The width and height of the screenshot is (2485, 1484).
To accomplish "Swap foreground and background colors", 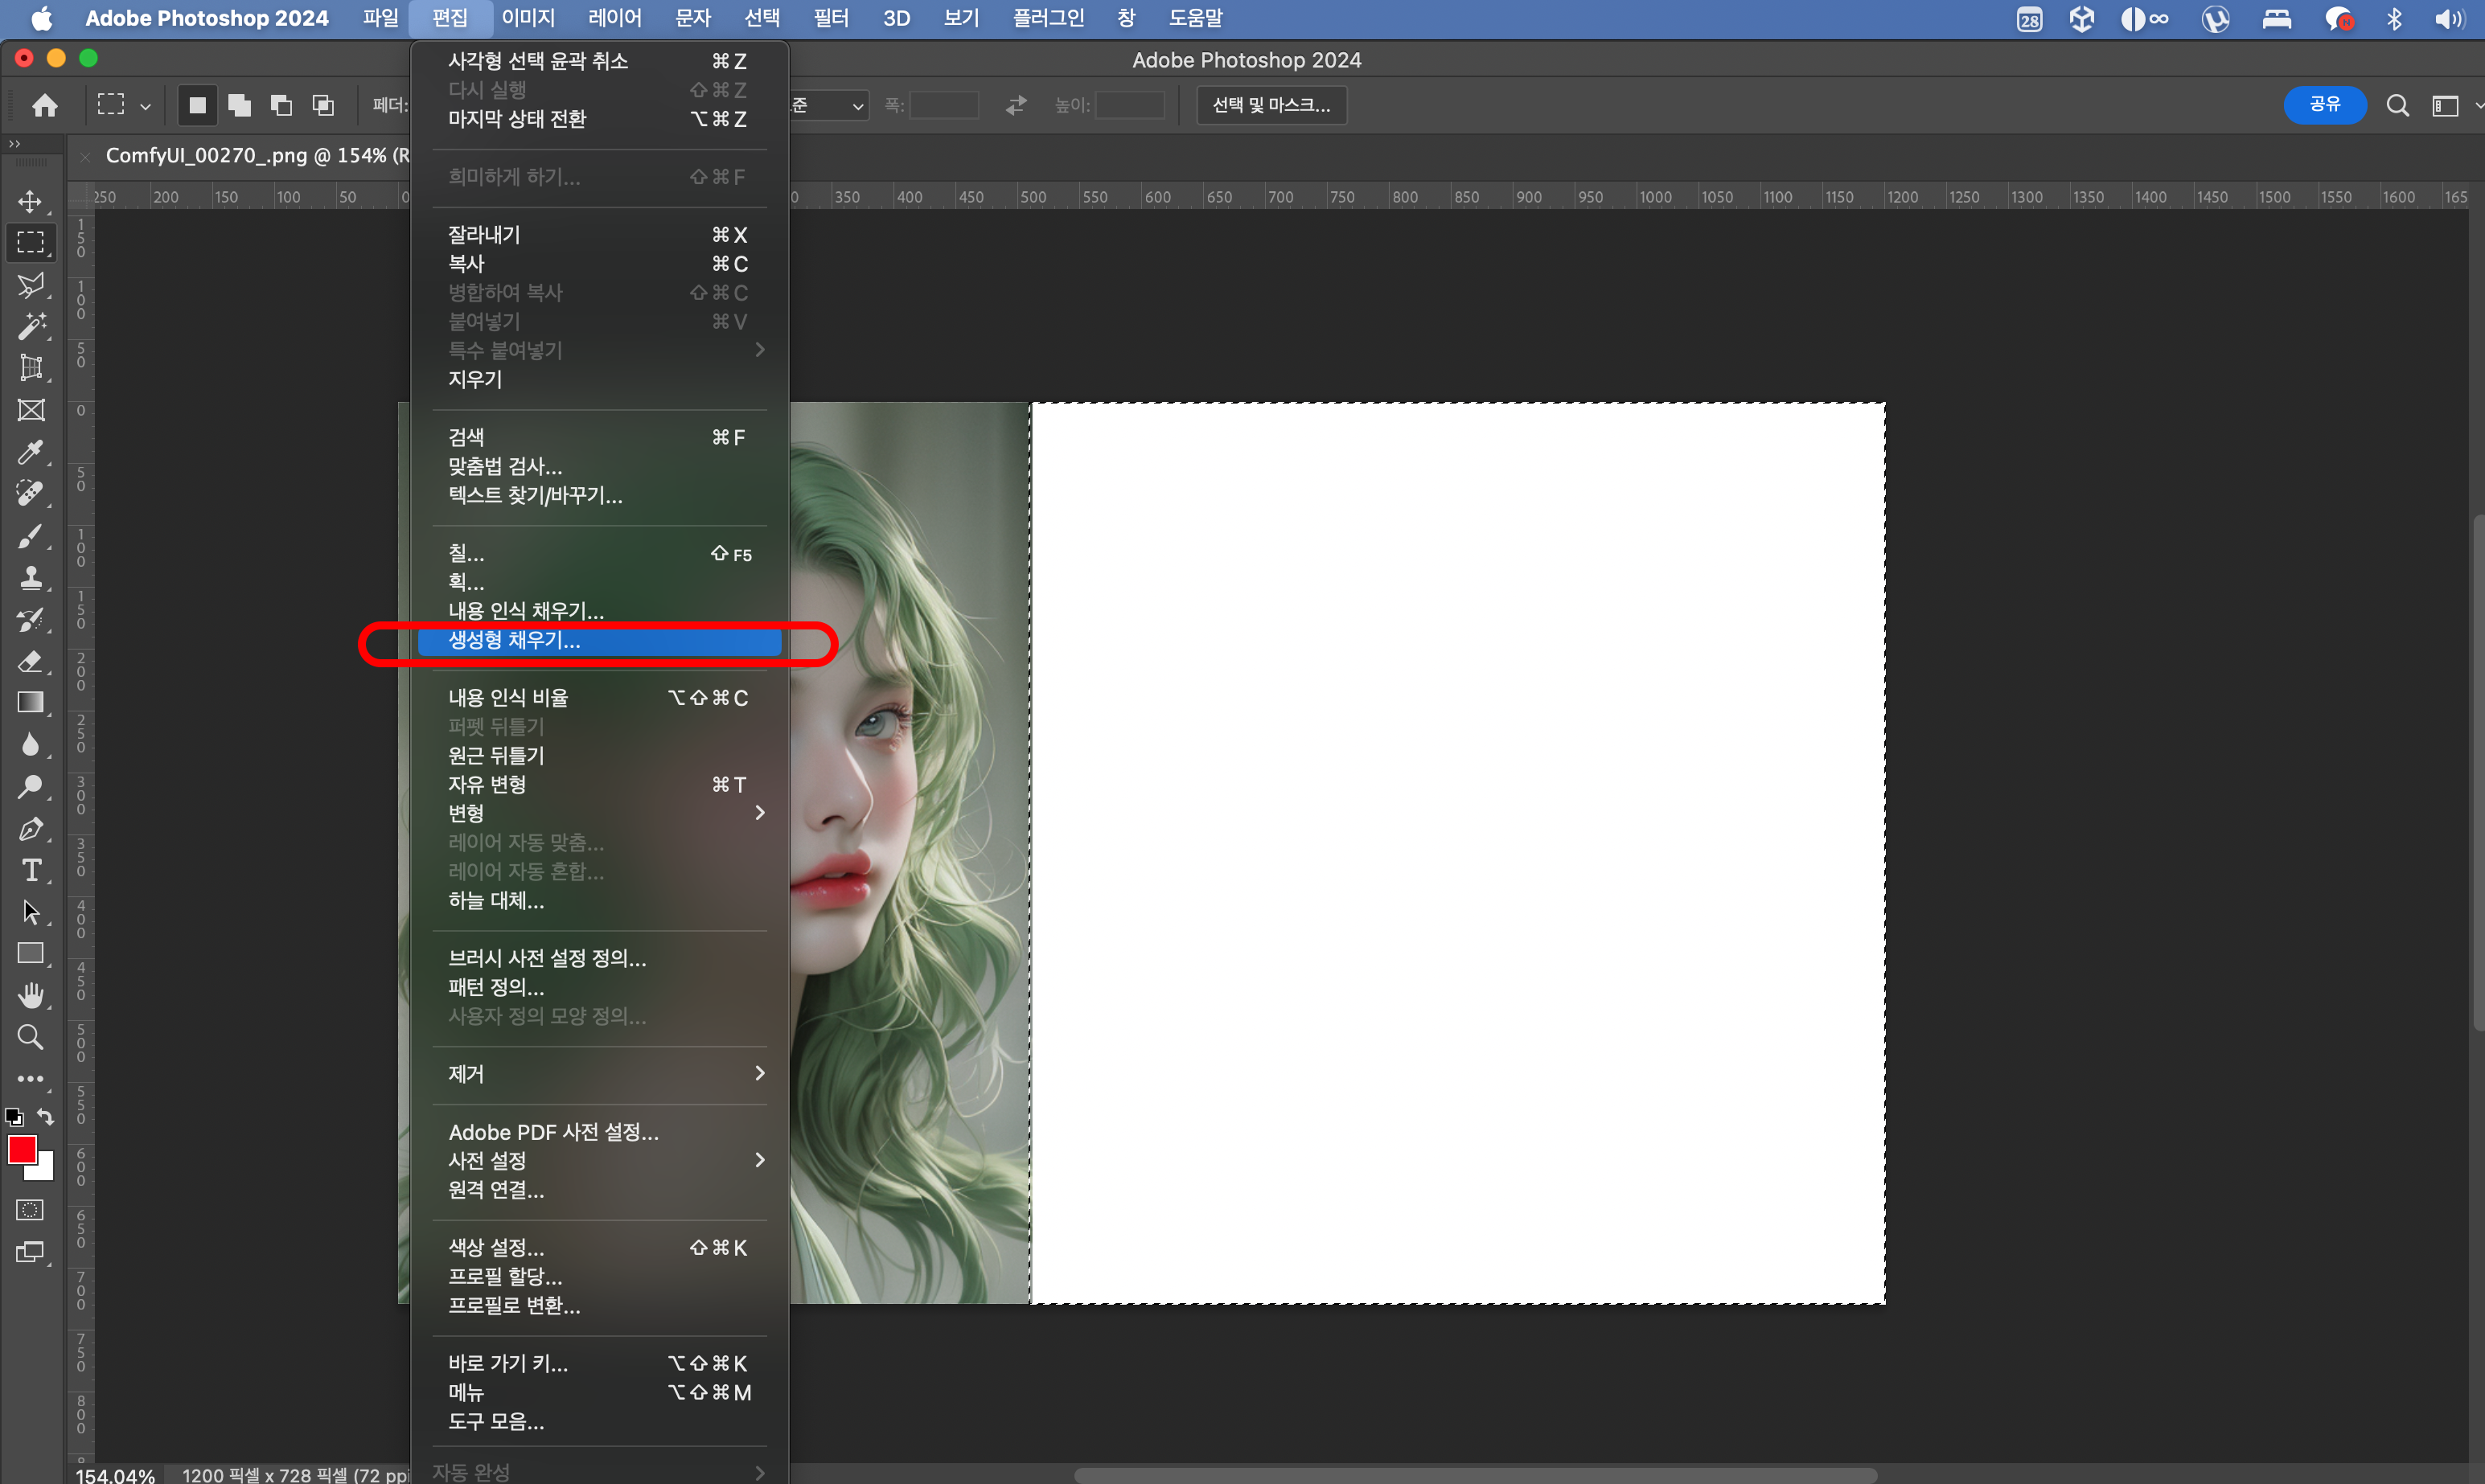I will [x=46, y=1116].
